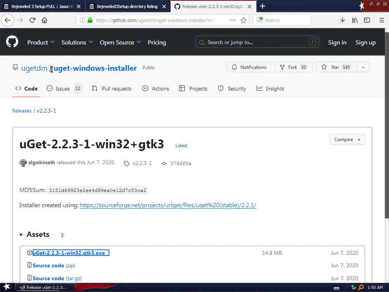This screenshot has width=389, height=292.
Task: Open the Security tab
Action: (232, 89)
